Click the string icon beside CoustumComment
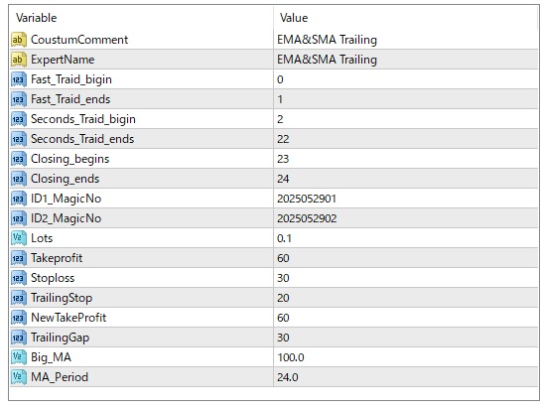The height and width of the screenshot is (407, 542). (x=19, y=40)
